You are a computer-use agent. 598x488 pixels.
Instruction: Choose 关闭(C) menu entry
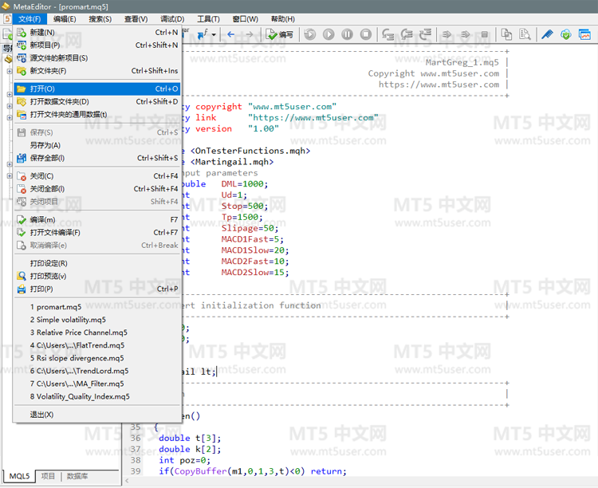(97, 176)
